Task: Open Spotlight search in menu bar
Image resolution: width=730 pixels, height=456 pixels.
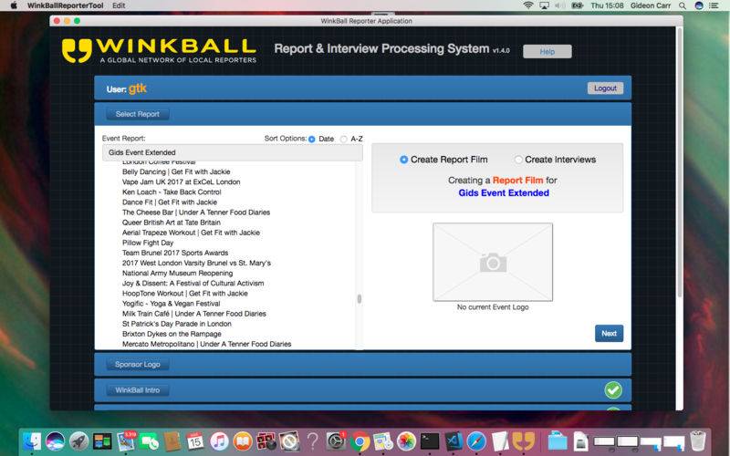Action: pyautogui.click(x=682, y=5)
